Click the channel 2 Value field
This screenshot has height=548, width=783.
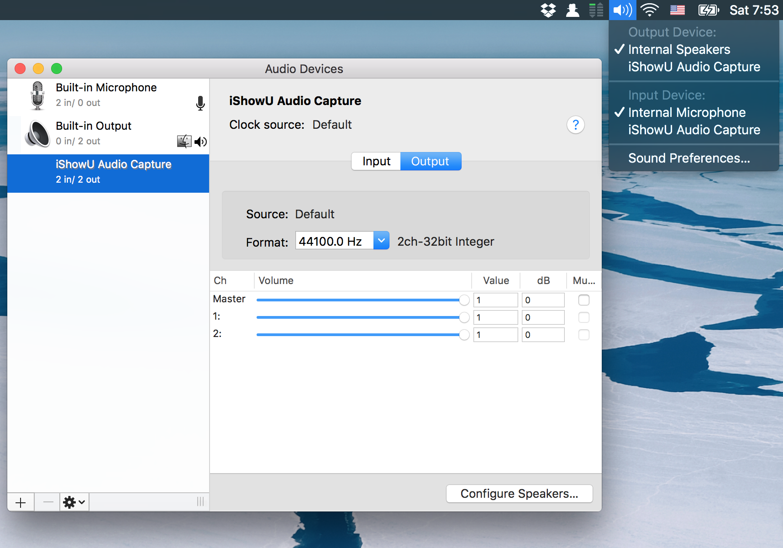click(x=496, y=335)
